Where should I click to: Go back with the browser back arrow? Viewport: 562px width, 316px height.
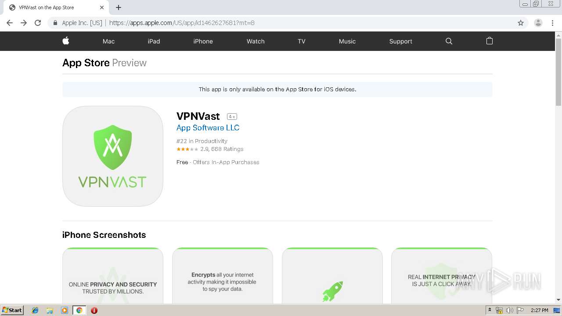coord(10,23)
